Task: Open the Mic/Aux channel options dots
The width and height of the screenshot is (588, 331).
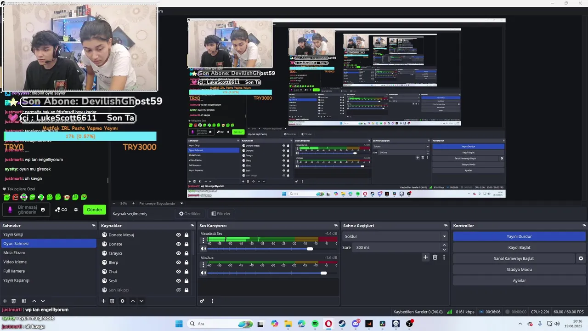Action: (x=203, y=264)
